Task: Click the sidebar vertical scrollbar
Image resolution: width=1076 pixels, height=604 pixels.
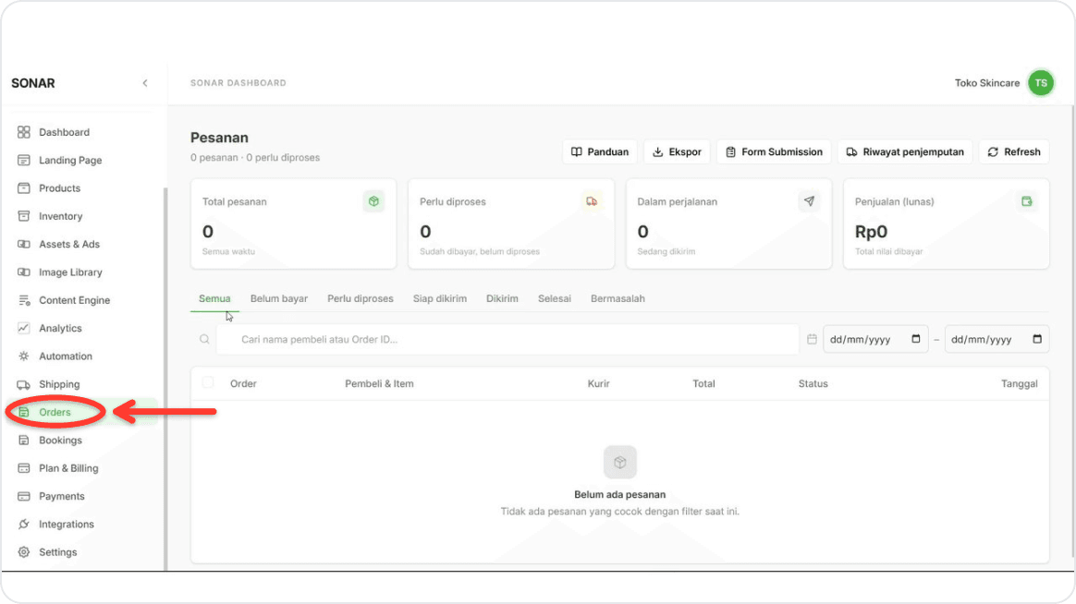Action: point(165,379)
